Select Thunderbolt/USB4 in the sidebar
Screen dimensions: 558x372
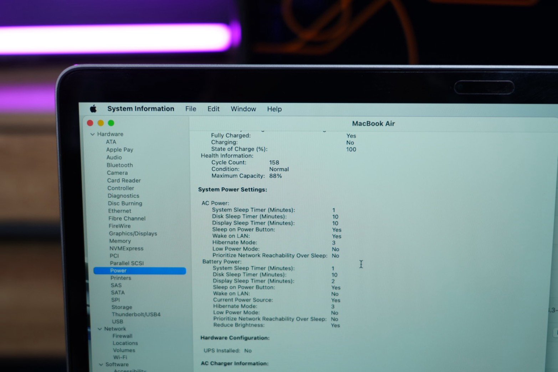pos(136,314)
